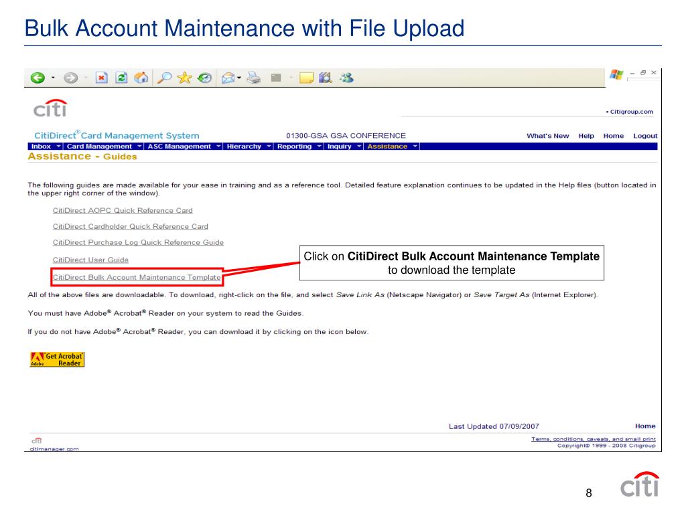686x514 pixels.
Task: Open CitiDirect Purchase Log Quick Reference Guide
Action: 138,242
